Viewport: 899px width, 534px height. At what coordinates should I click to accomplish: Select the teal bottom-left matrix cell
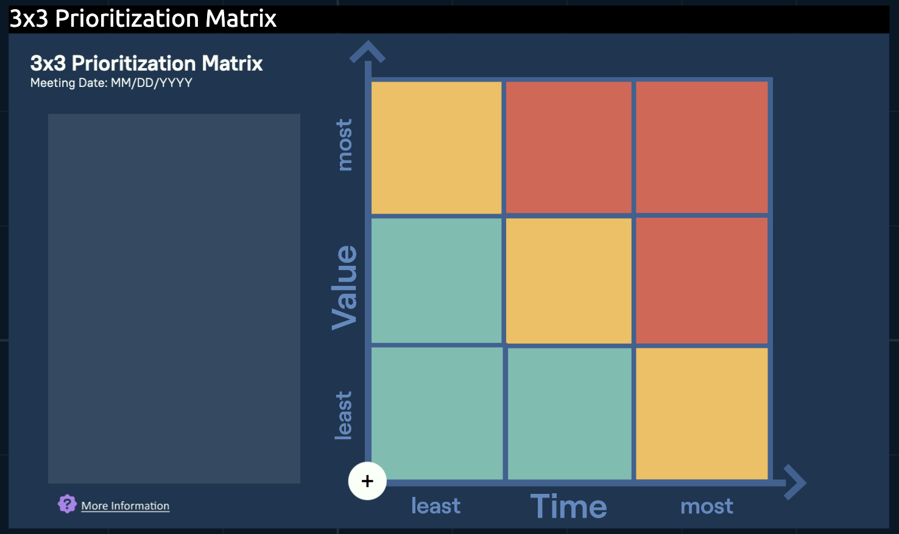[x=437, y=414]
